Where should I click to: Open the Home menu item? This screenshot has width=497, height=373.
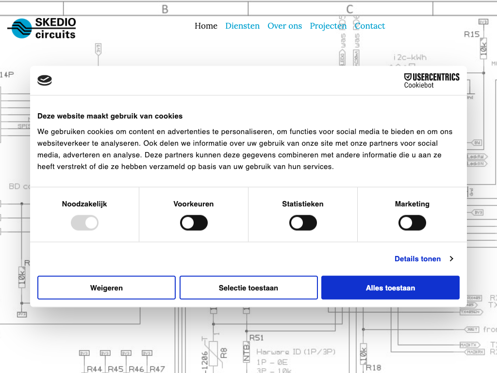[x=206, y=26]
